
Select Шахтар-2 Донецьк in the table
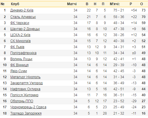25,29
